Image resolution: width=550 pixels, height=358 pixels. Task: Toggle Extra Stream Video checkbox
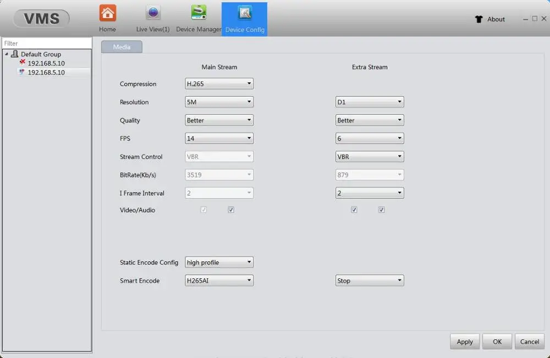(354, 210)
